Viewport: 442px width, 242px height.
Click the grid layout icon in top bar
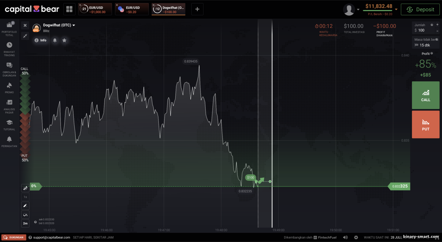point(69,9)
